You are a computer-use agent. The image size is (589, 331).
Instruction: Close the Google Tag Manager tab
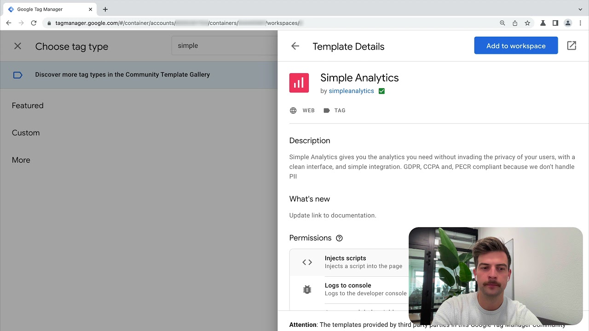tap(91, 9)
